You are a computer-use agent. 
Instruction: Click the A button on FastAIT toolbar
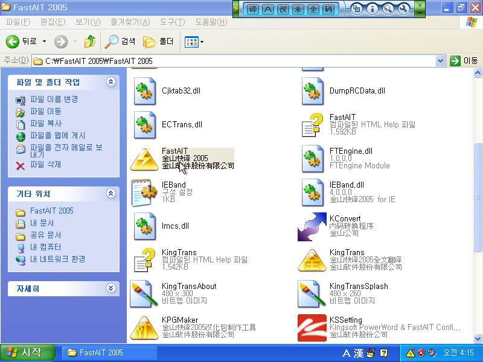268,9
